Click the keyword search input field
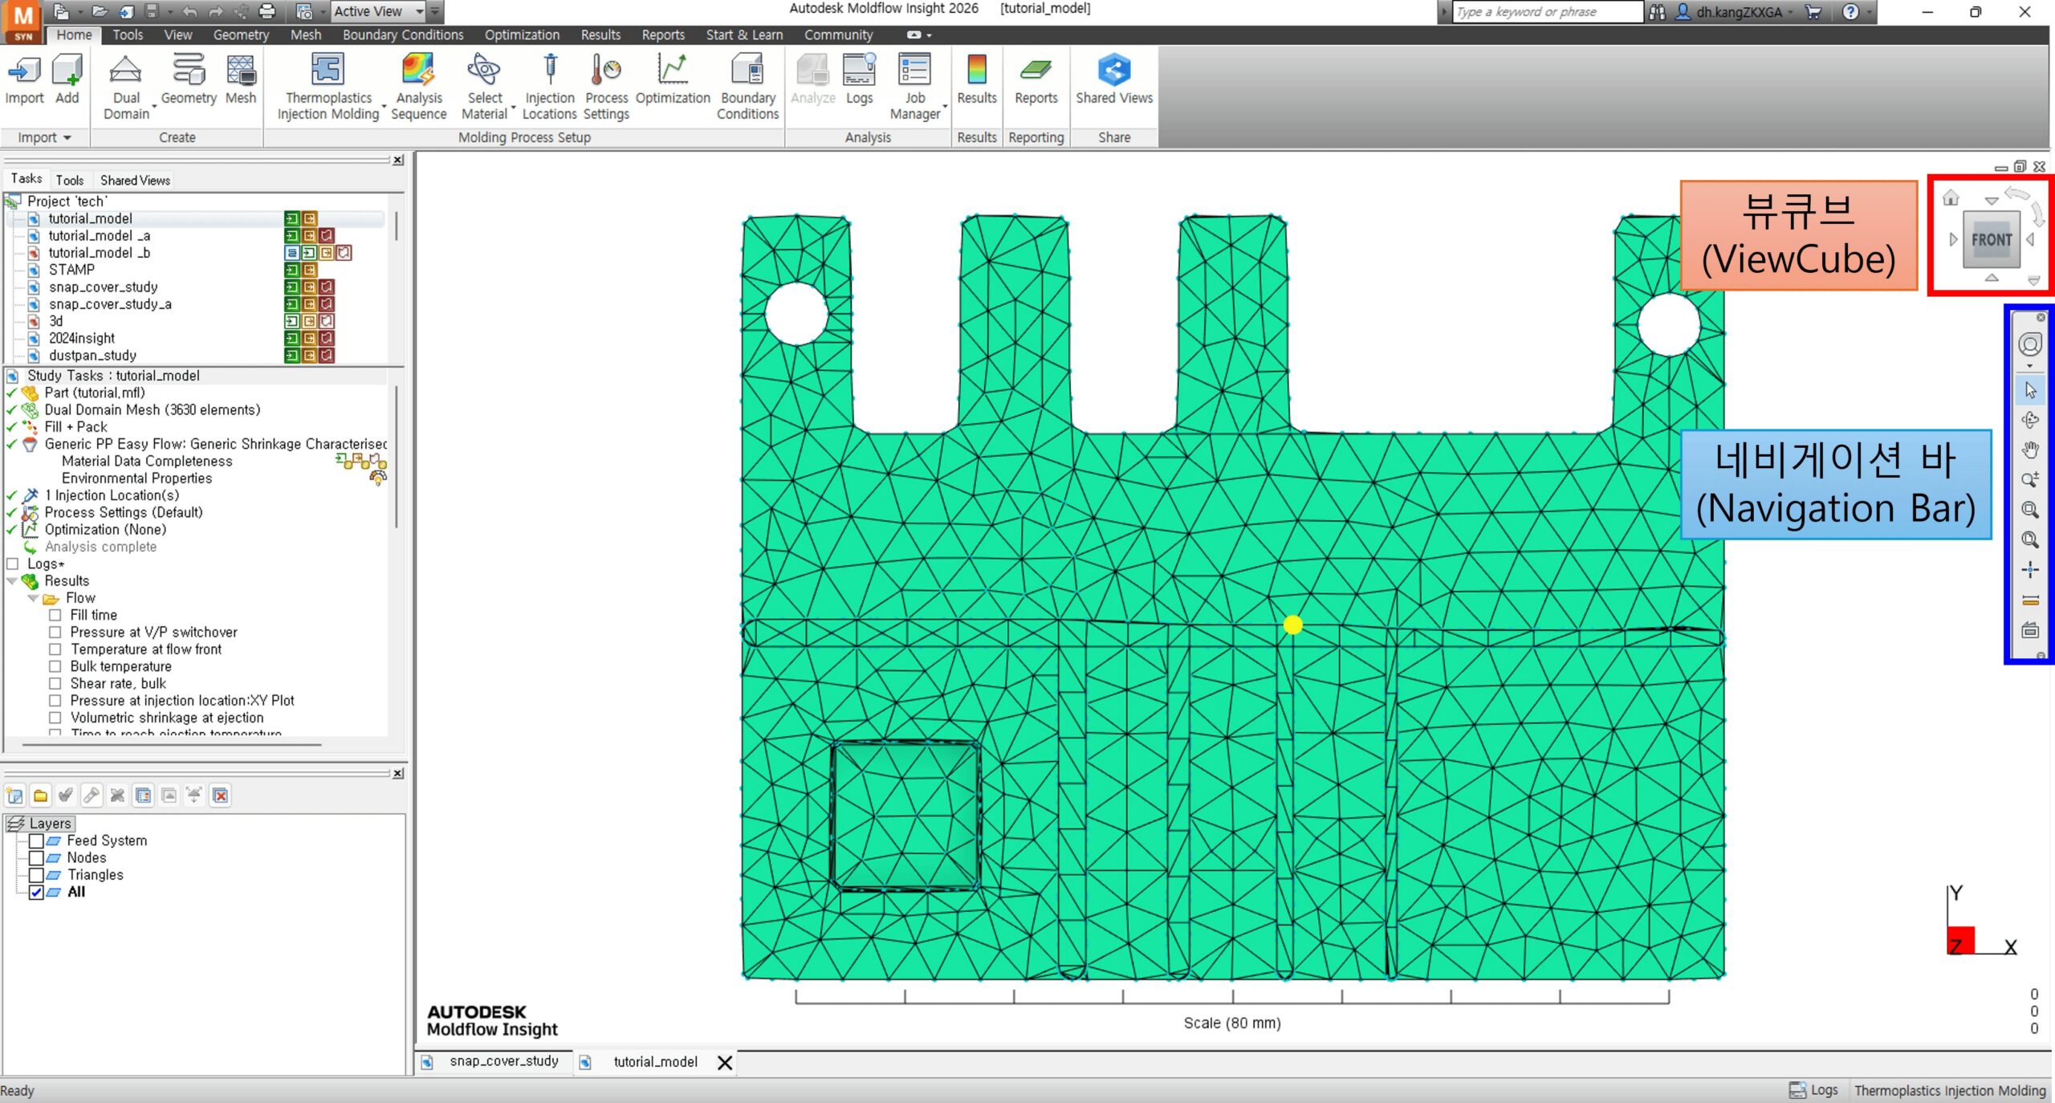The height and width of the screenshot is (1103, 2055). click(1546, 12)
